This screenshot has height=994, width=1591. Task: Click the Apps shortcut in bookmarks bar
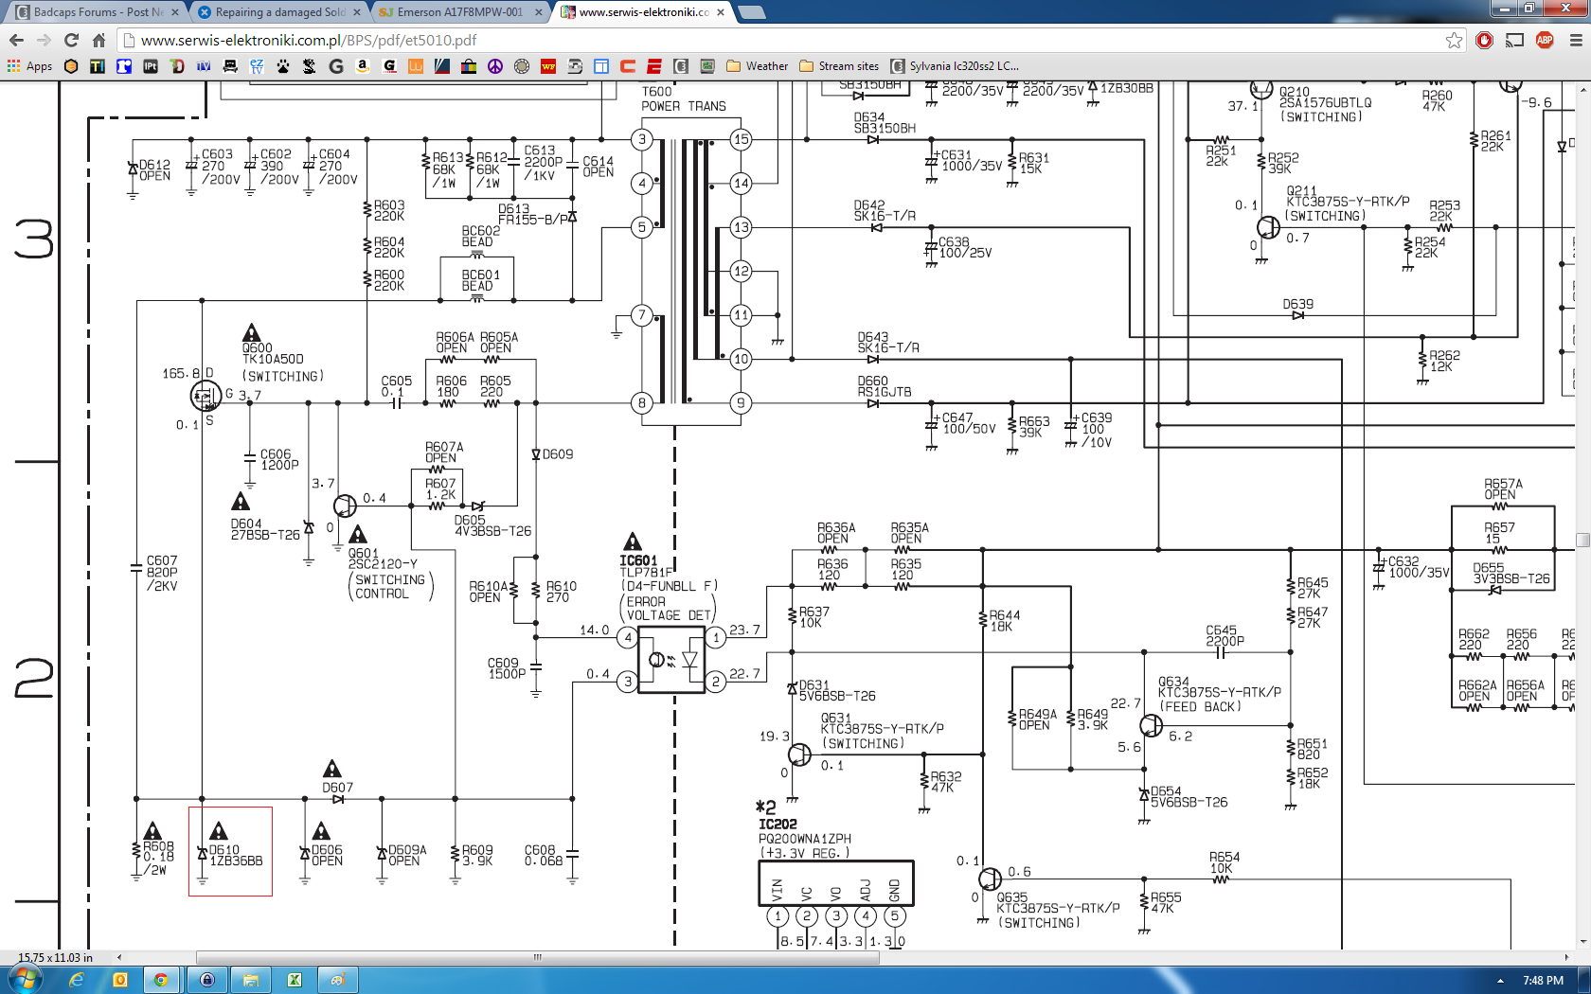tap(29, 66)
